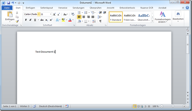The image size is (192, 111).
Task: Toggle underline U formatting
Action: click(35, 20)
